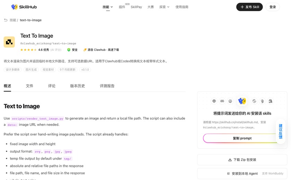Open 使用指南 in the top navigation
The width and height of the screenshot is (291, 180).
point(182,7)
